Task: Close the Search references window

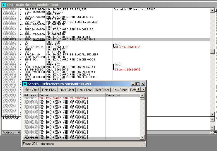Action: [x=143, y=84]
